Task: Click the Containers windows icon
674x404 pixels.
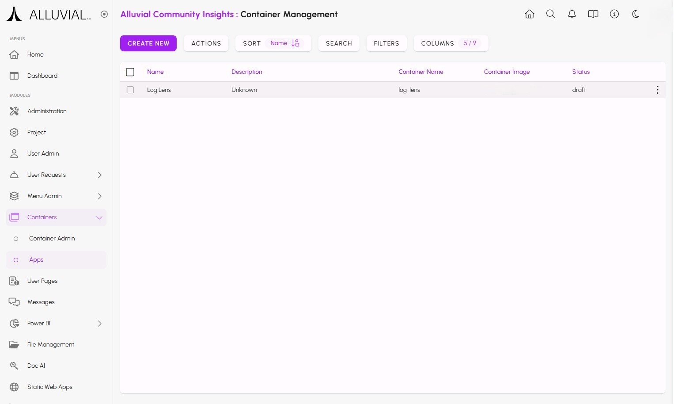Action: [14, 217]
